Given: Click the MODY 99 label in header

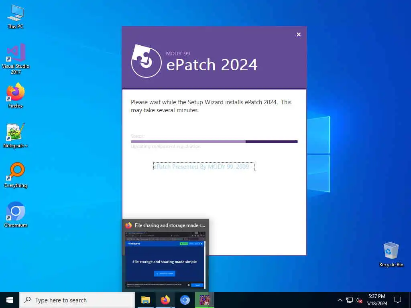Looking at the screenshot, I should tap(178, 53).
